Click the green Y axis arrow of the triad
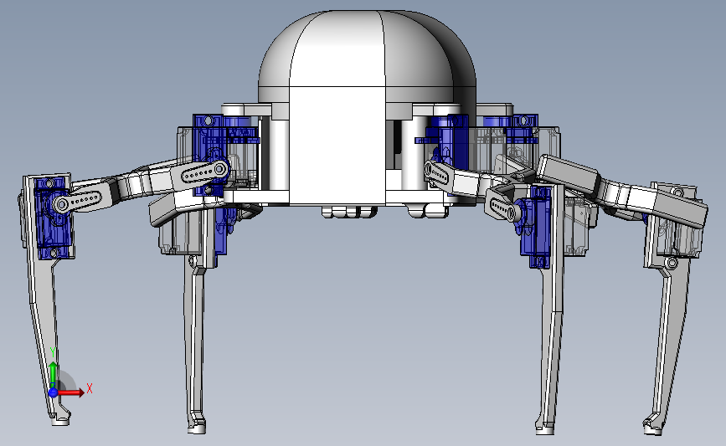 pos(54,374)
